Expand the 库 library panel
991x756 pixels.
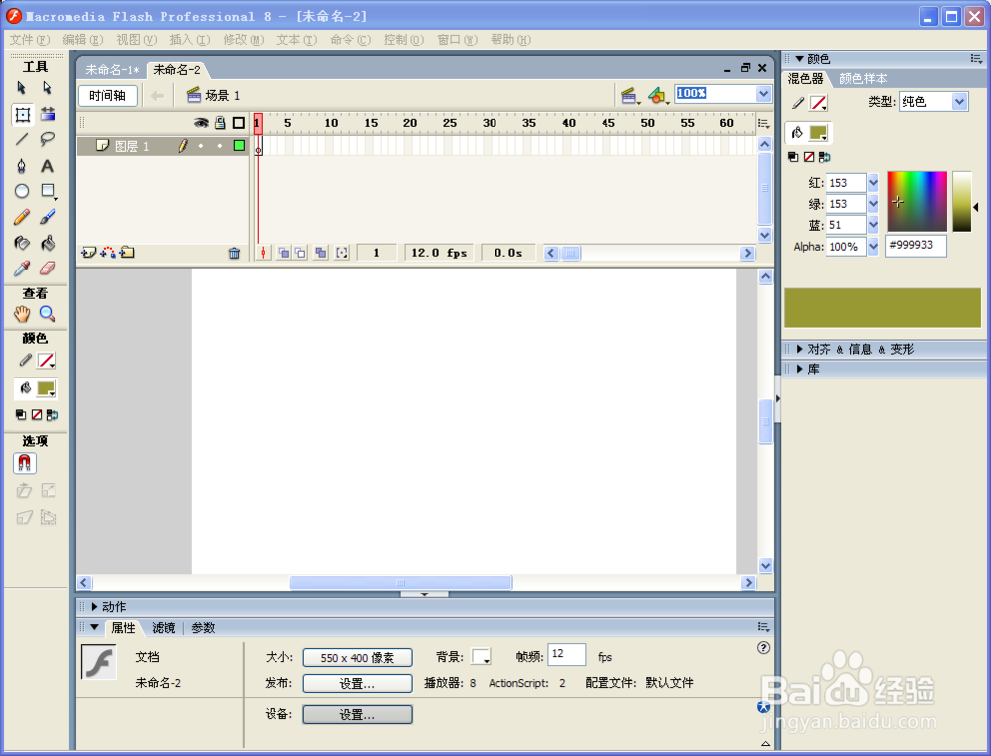tap(813, 369)
